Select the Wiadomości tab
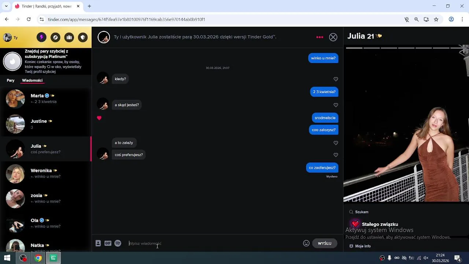Image resolution: width=469 pixels, height=264 pixels. [x=32, y=80]
